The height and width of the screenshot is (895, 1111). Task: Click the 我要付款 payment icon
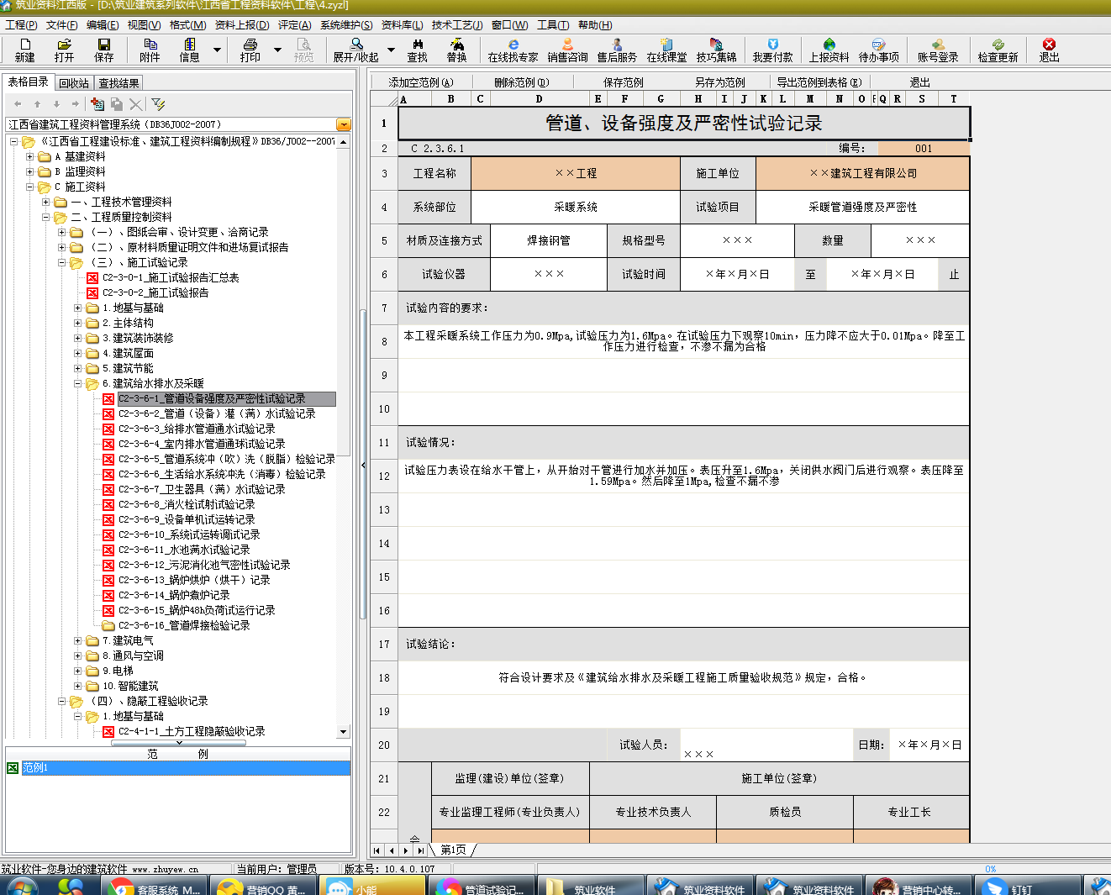point(772,50)
